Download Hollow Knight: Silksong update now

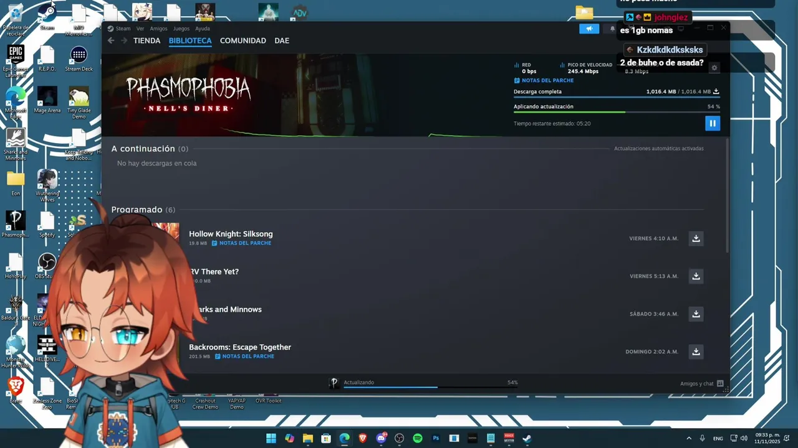pos(696,238)
